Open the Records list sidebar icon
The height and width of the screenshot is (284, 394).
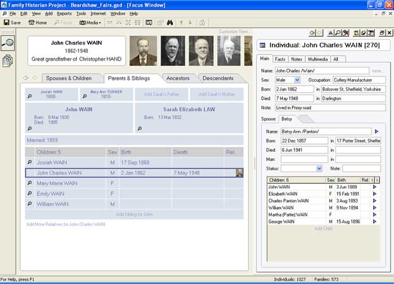point(8,61)
